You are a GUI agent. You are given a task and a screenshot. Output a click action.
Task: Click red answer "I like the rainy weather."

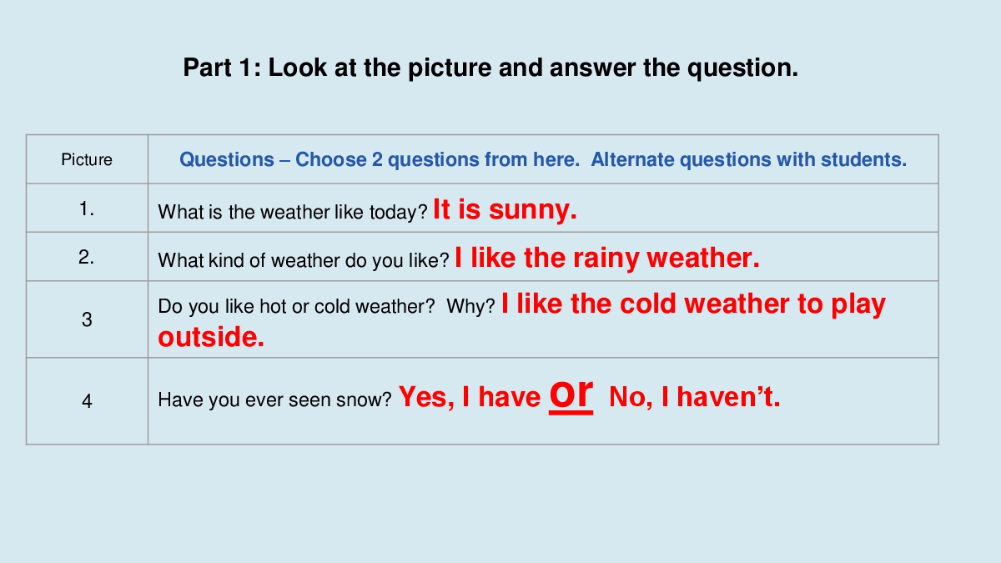pyautogui.click(x=607, y=258)
